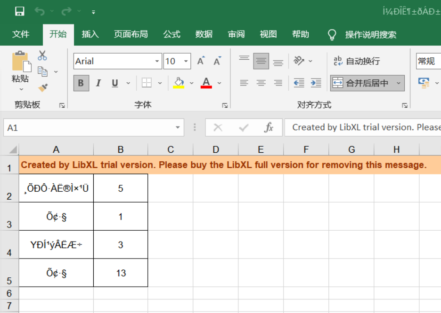Expand the Name Box dropdown arrow

click(178, 128)
